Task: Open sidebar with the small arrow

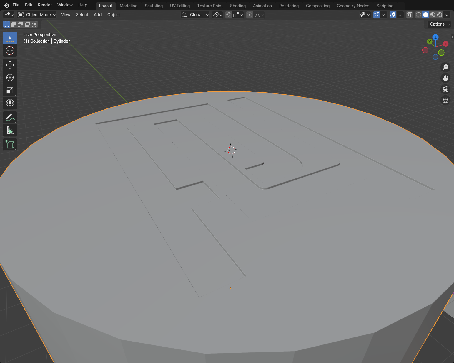Action: click(x=452, y=37)
